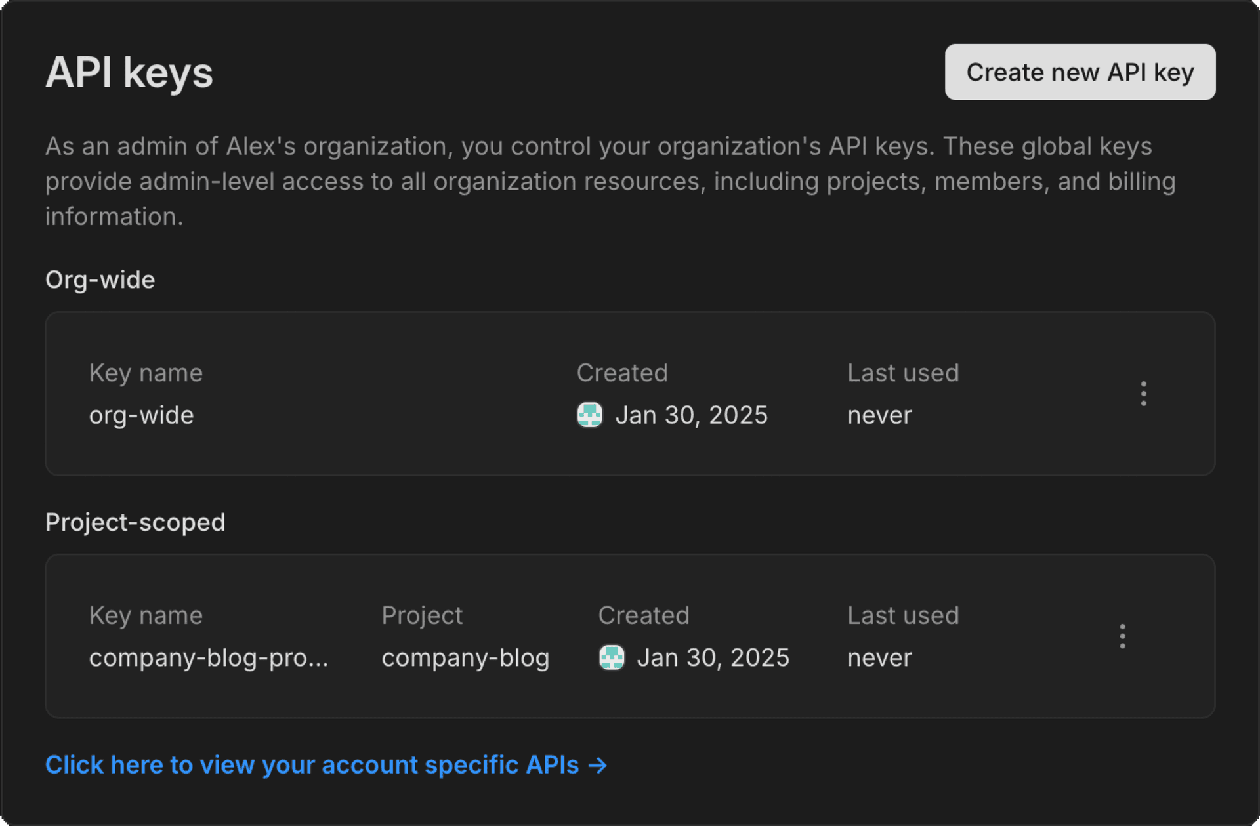Screen dimensions: 1260x826
Task: Open actions dropdown for the org-wide row
Action: click(1143, 394)
